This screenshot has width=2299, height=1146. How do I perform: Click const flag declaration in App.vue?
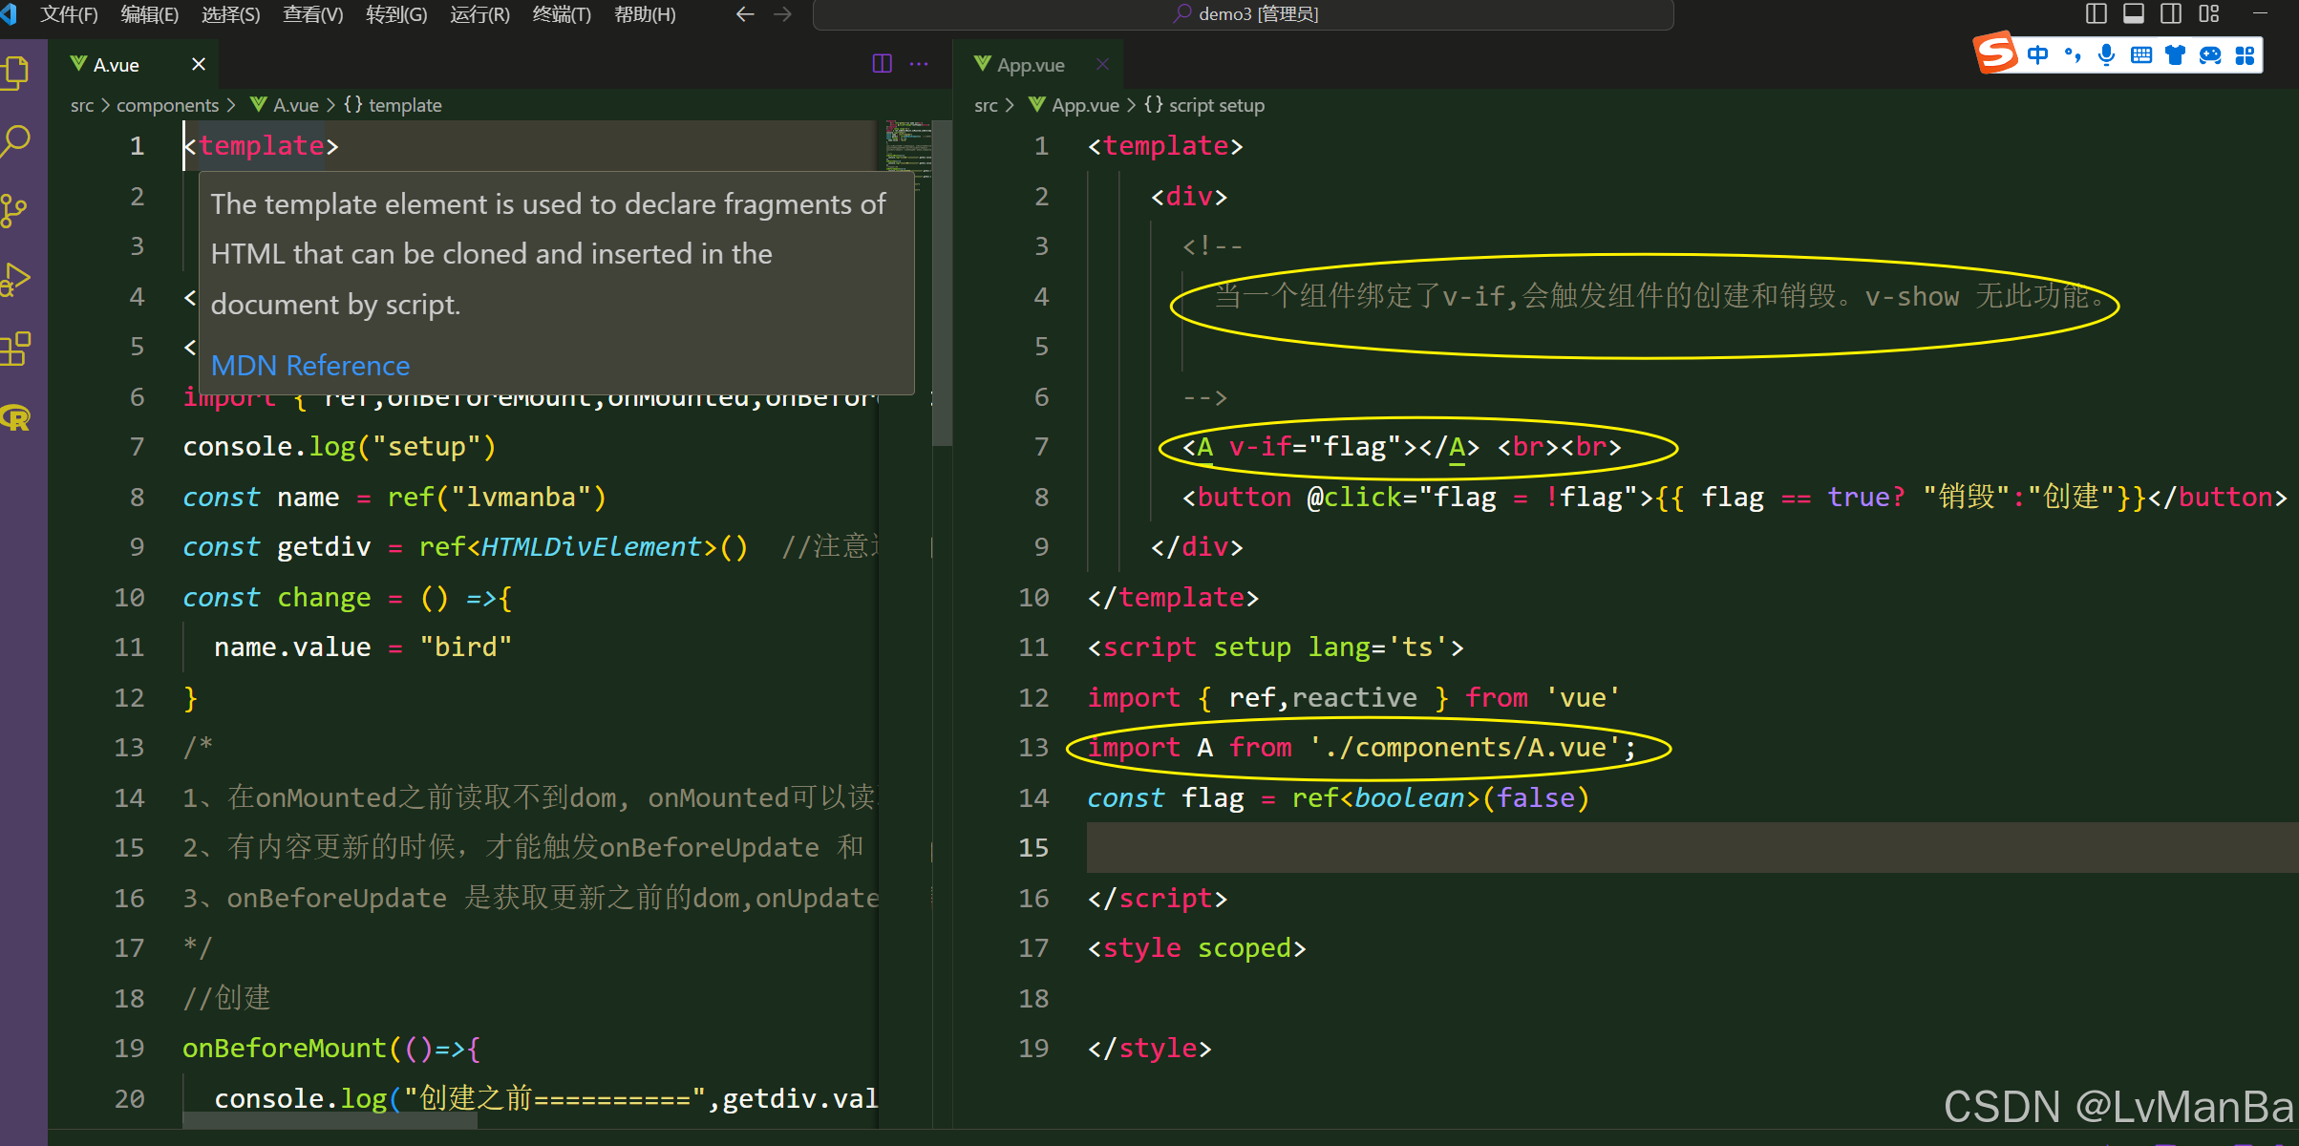click(1338, 798)
